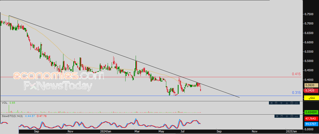This screenshot has width=319, height=134.
Task: Click the VOL value 0.65
Action: point(12,103)
